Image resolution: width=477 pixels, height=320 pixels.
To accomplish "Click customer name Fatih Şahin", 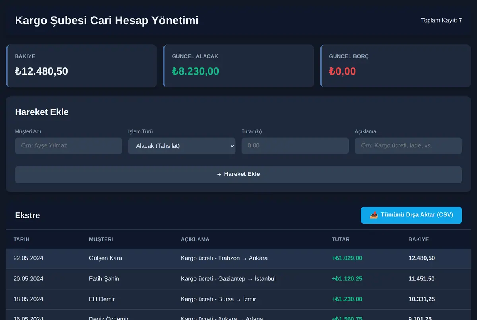I will [x=104, y=279].
